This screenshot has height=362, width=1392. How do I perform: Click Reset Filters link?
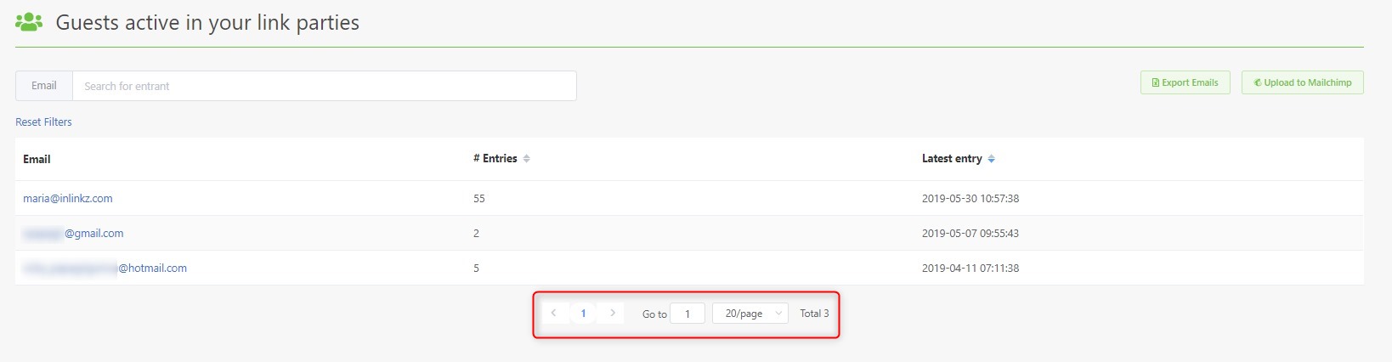(x=43, y=122)
